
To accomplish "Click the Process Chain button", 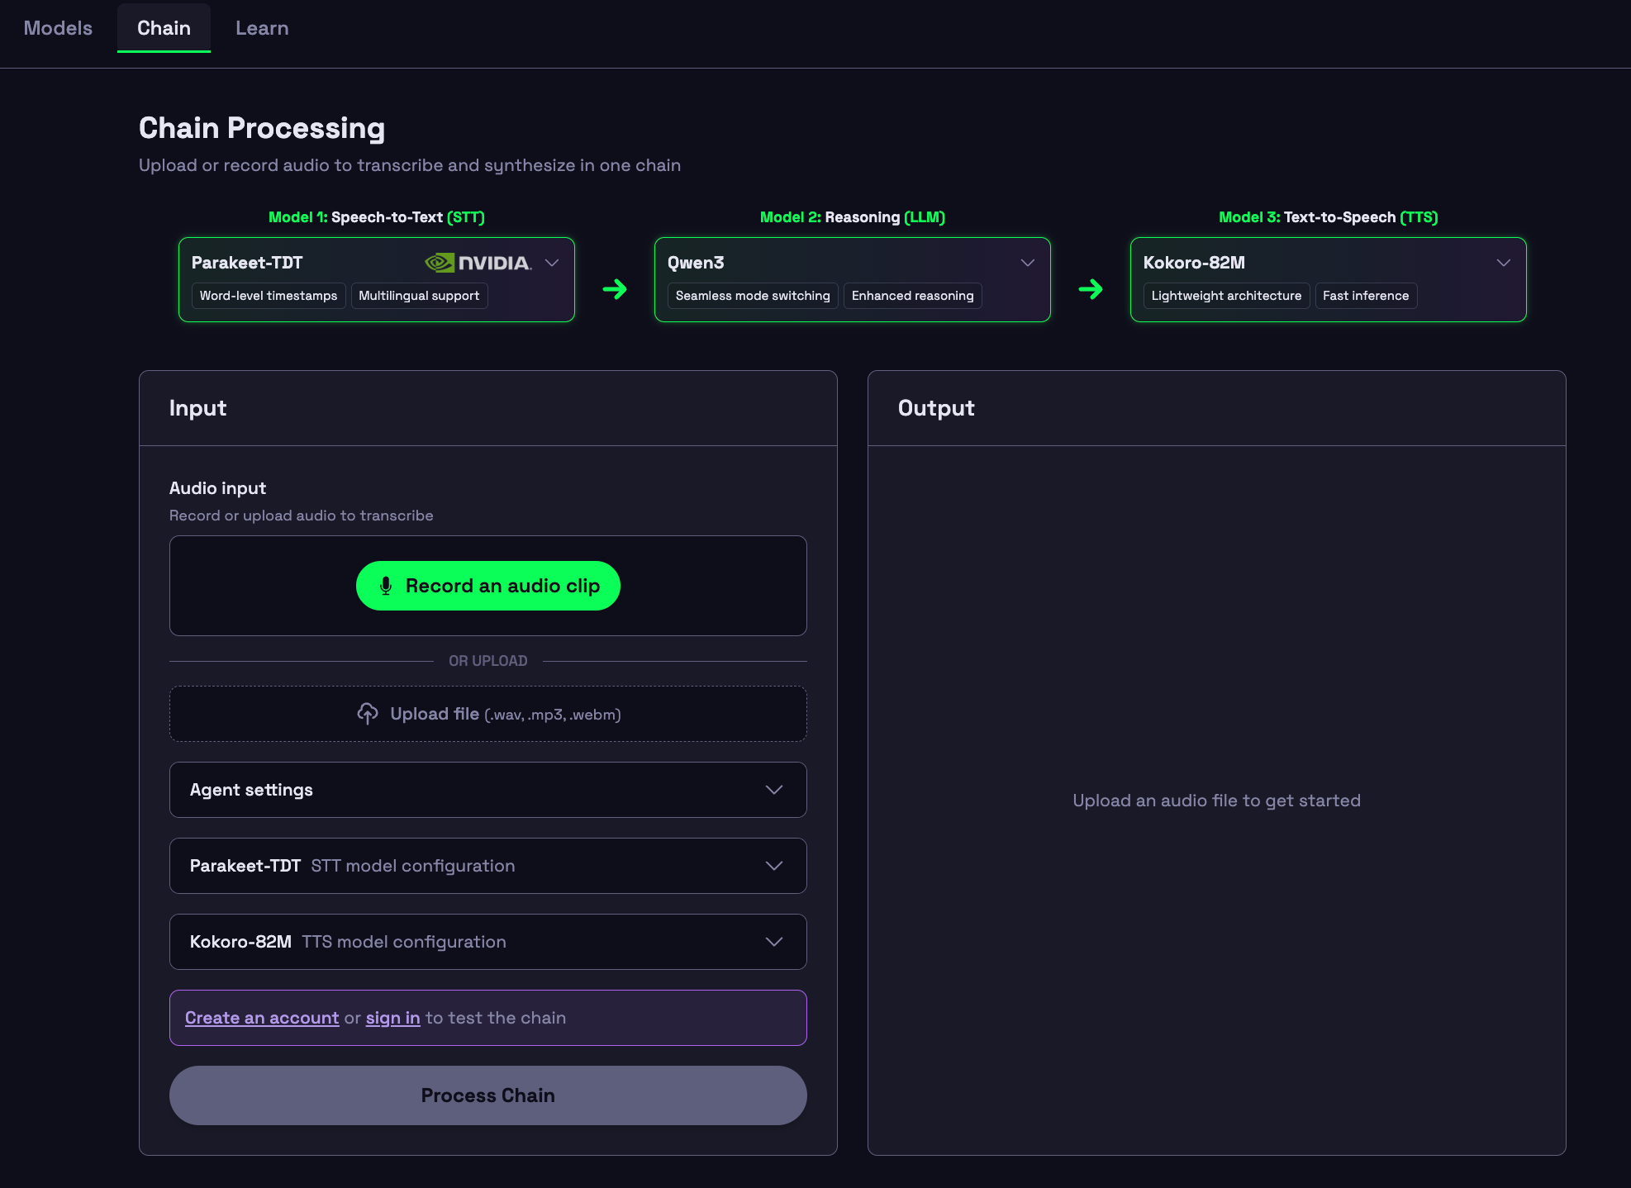I will 487,1095.
